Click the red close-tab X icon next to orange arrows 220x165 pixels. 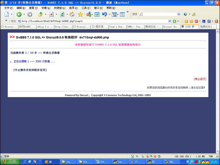[x=196, y=21]
